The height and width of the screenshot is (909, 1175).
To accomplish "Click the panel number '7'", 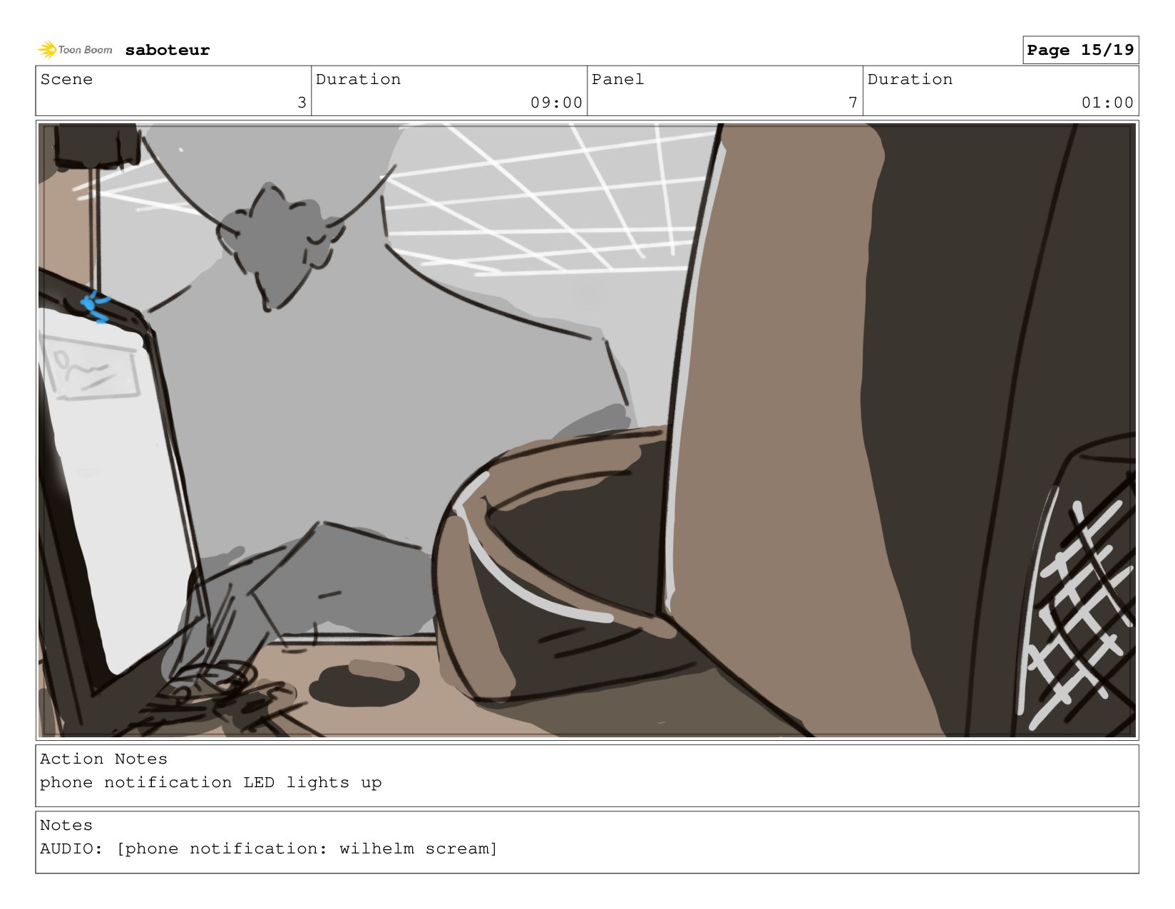I will click(x=853, y=103).
